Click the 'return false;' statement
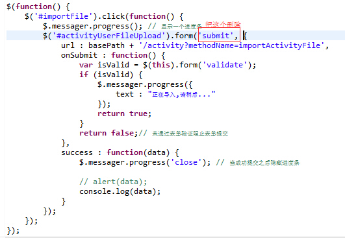 (x=109, y=133)
